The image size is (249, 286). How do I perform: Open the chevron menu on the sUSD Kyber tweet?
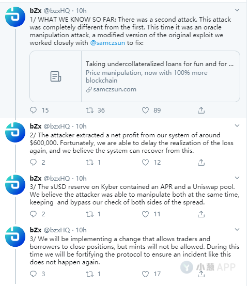coord(237,178)
